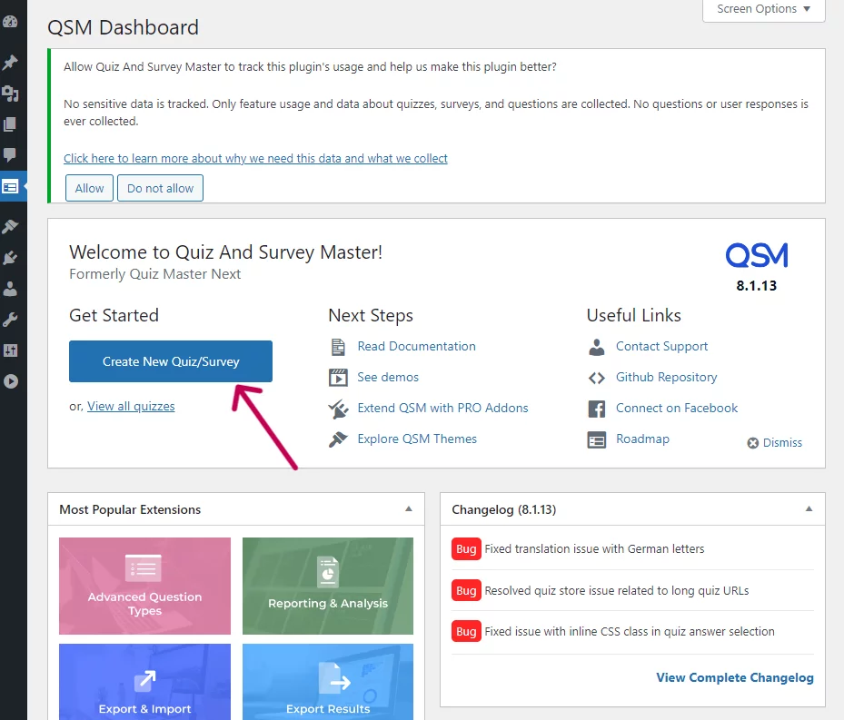Open Pages icon in admin sidebar
This screenshot has height=720, width=844.
click(x=11, y=124)
